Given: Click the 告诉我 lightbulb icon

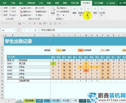Looking at the screenshot, I should (x=108, y=3).
